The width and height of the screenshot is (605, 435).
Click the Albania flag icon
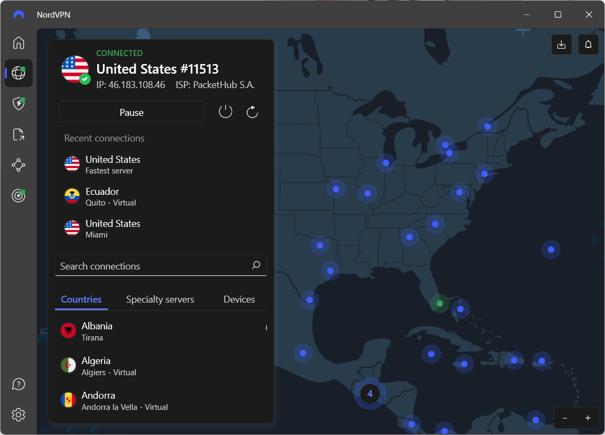pos(68,331)
